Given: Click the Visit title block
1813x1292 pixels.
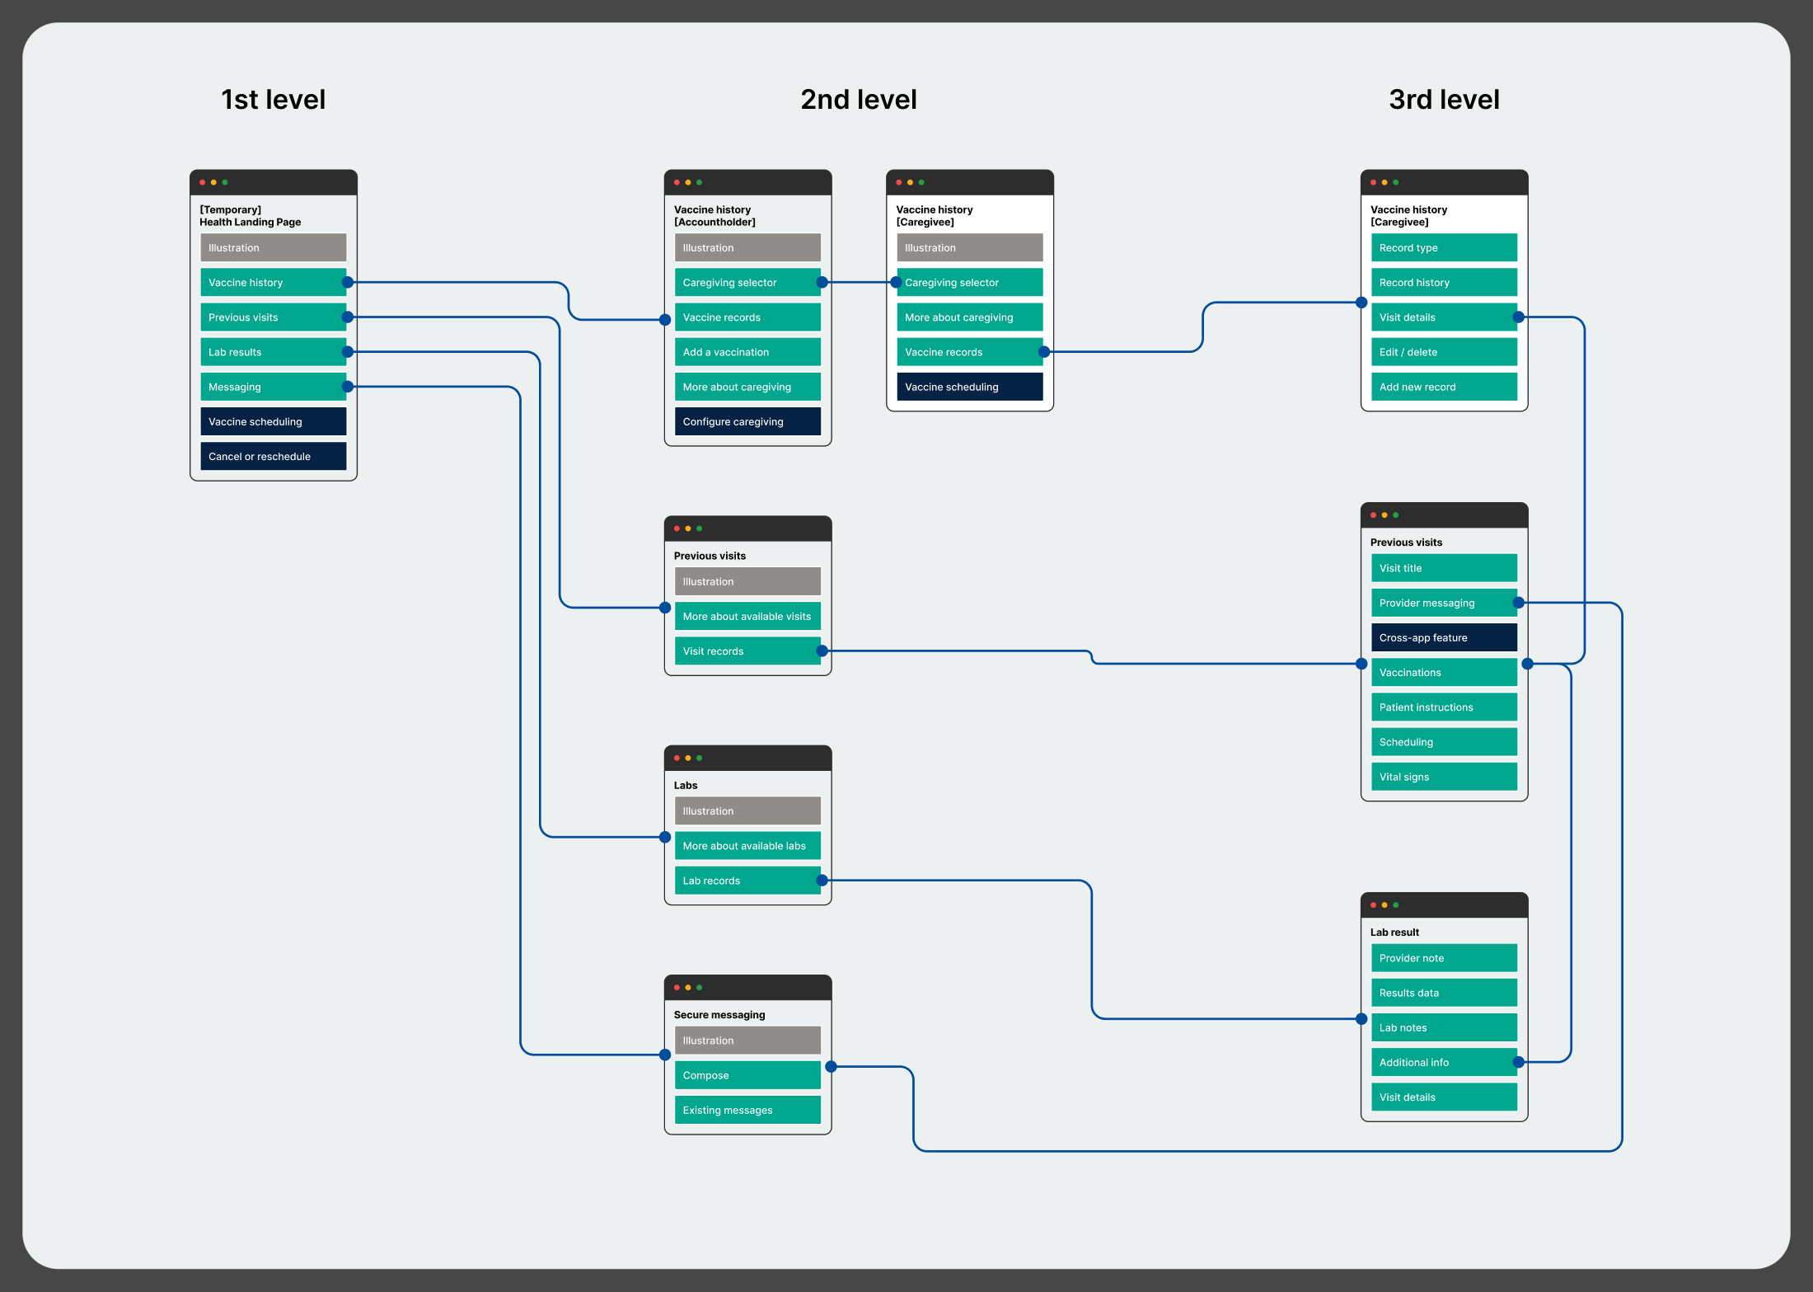Looking at the screenshot, I should click(x=1444, y=568).
